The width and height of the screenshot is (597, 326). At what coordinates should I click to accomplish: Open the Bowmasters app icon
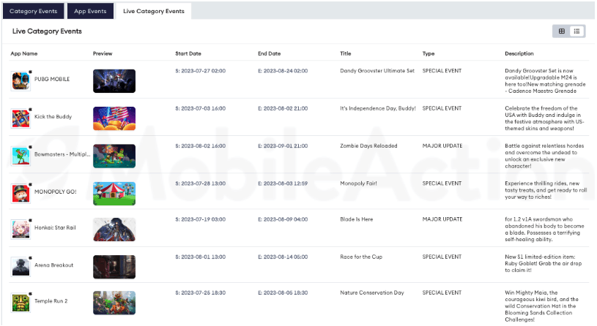(x=21, y=156)
